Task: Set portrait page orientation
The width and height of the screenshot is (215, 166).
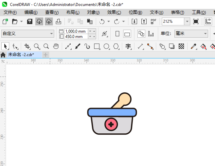Action: [x=117, y=34]
